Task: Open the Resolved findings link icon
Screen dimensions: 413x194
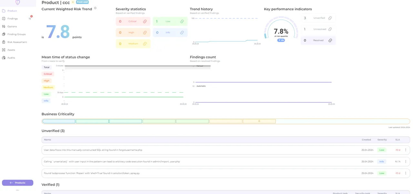Action: 330,40
